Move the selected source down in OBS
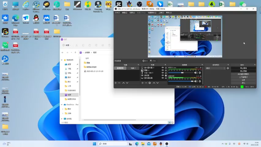Screen dimensions: 261x147 [158, 83]
